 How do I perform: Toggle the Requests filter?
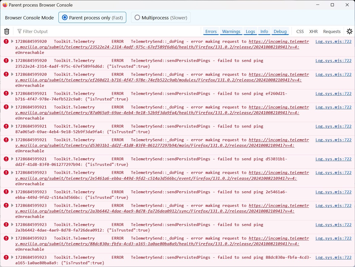coord(332,31)
